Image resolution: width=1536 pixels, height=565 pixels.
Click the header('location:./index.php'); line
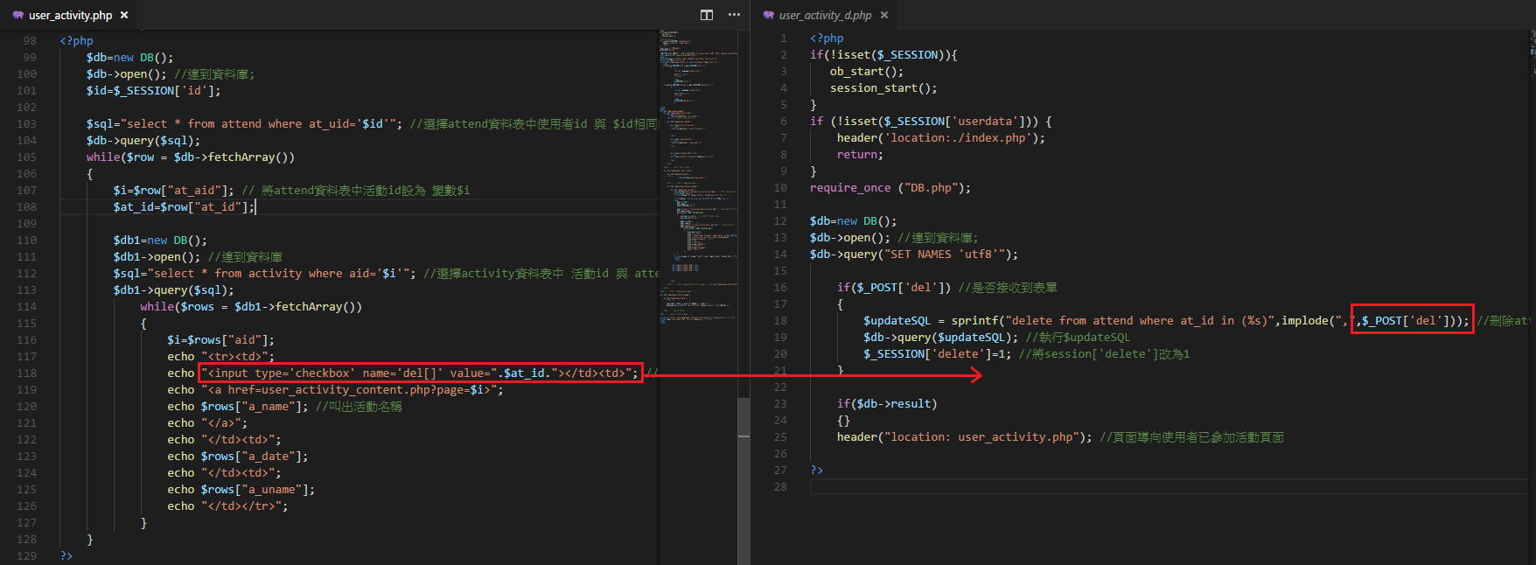pos(940,138)
